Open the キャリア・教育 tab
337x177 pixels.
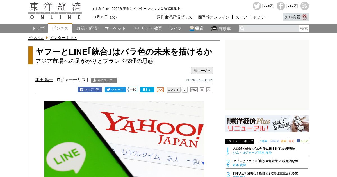coord(147,28)
